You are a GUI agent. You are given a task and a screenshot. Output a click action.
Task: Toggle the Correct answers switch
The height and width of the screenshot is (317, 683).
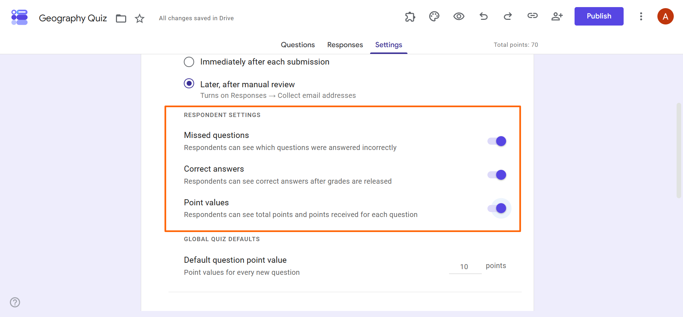coord(497,175)
